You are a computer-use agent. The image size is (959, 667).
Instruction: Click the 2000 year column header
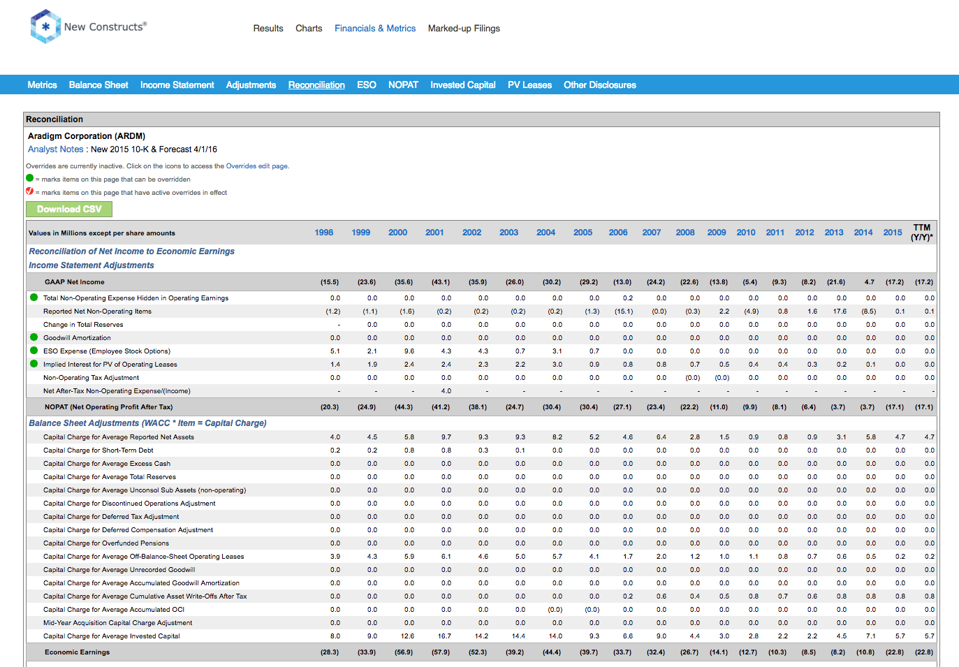click(398, 233)
